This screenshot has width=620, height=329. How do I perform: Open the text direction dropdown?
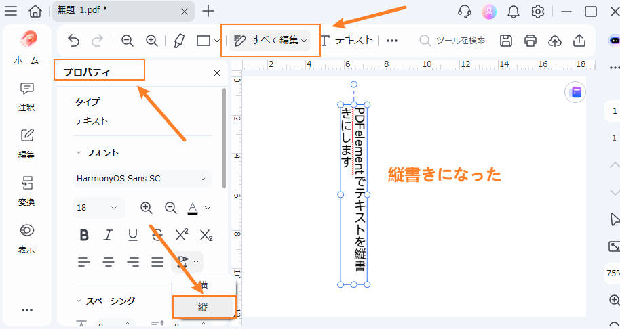tap(187, 261)
